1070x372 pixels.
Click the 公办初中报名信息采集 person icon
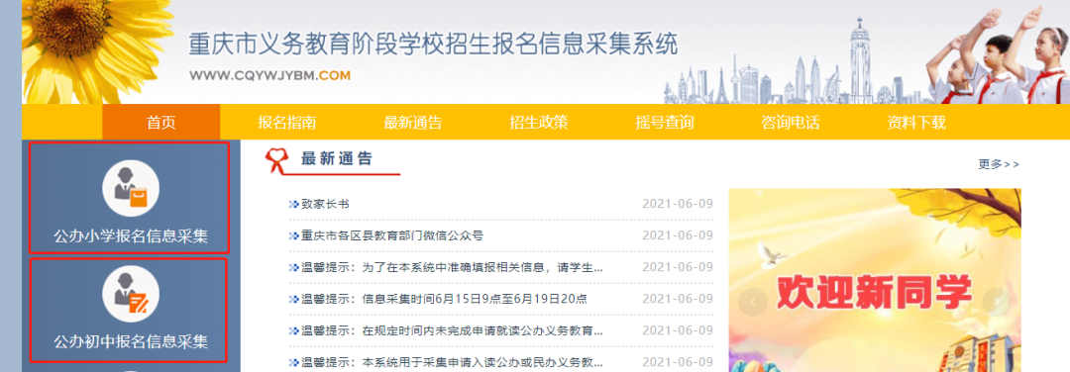pyautogui.click(x=131, y=294)
